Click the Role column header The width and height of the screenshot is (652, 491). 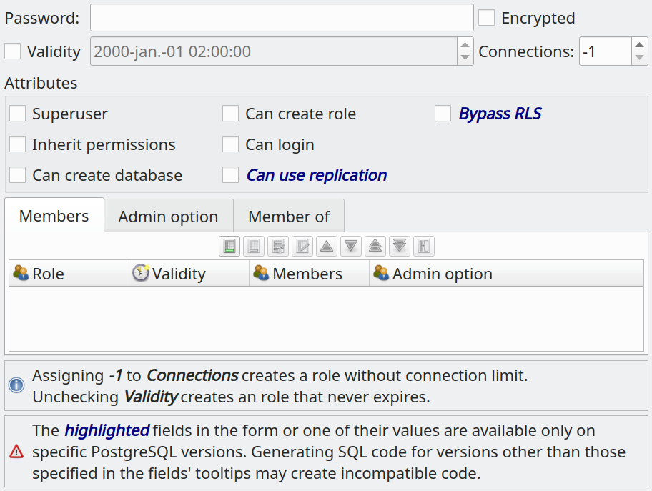click(x=69, y=274)
